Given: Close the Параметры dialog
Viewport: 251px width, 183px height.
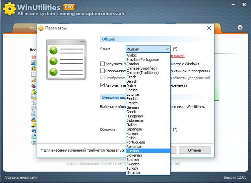Looking at the screenshot, I should point(209,28).
